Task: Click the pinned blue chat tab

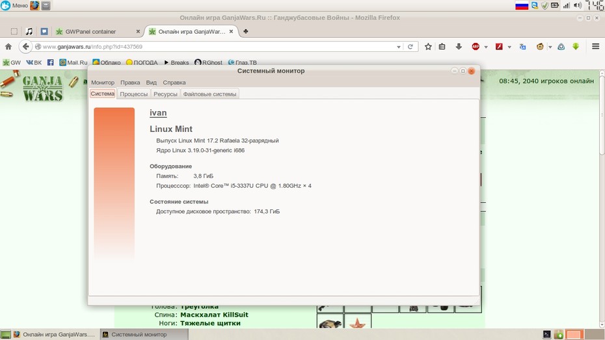Action: 44,32
